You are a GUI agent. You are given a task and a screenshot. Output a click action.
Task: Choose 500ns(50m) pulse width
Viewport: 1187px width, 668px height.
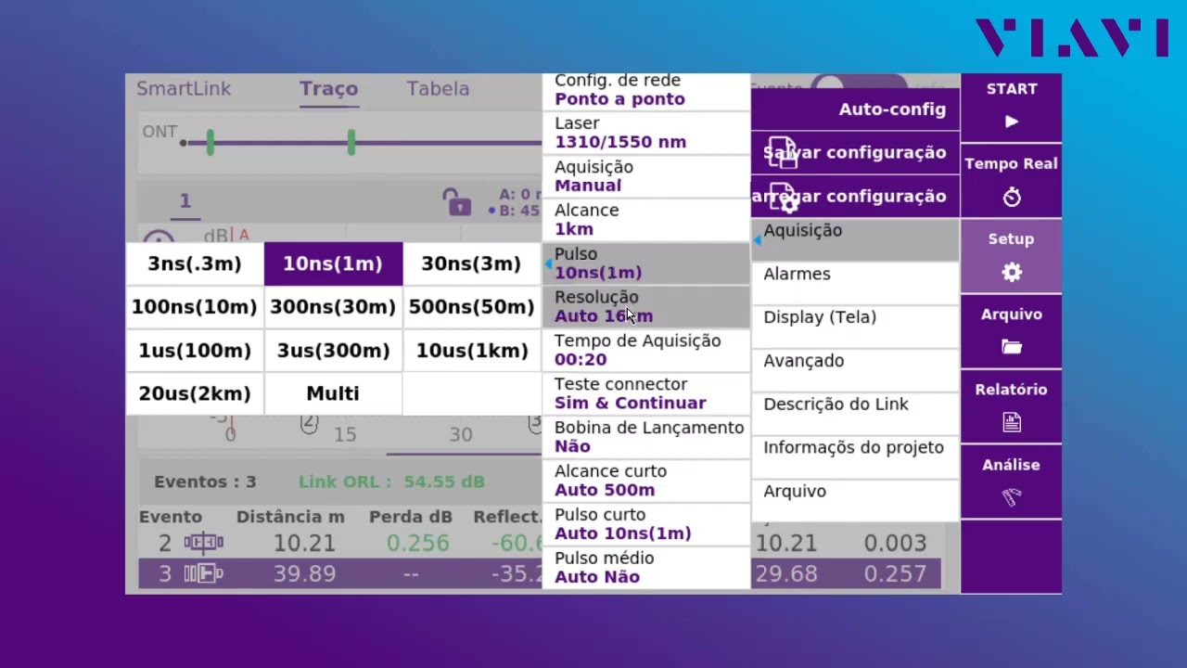[x=471, y=307]
